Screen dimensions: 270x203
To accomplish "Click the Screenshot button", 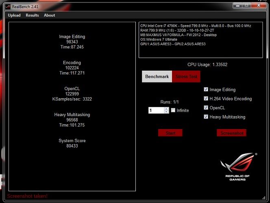I will [x=232, y=133].
